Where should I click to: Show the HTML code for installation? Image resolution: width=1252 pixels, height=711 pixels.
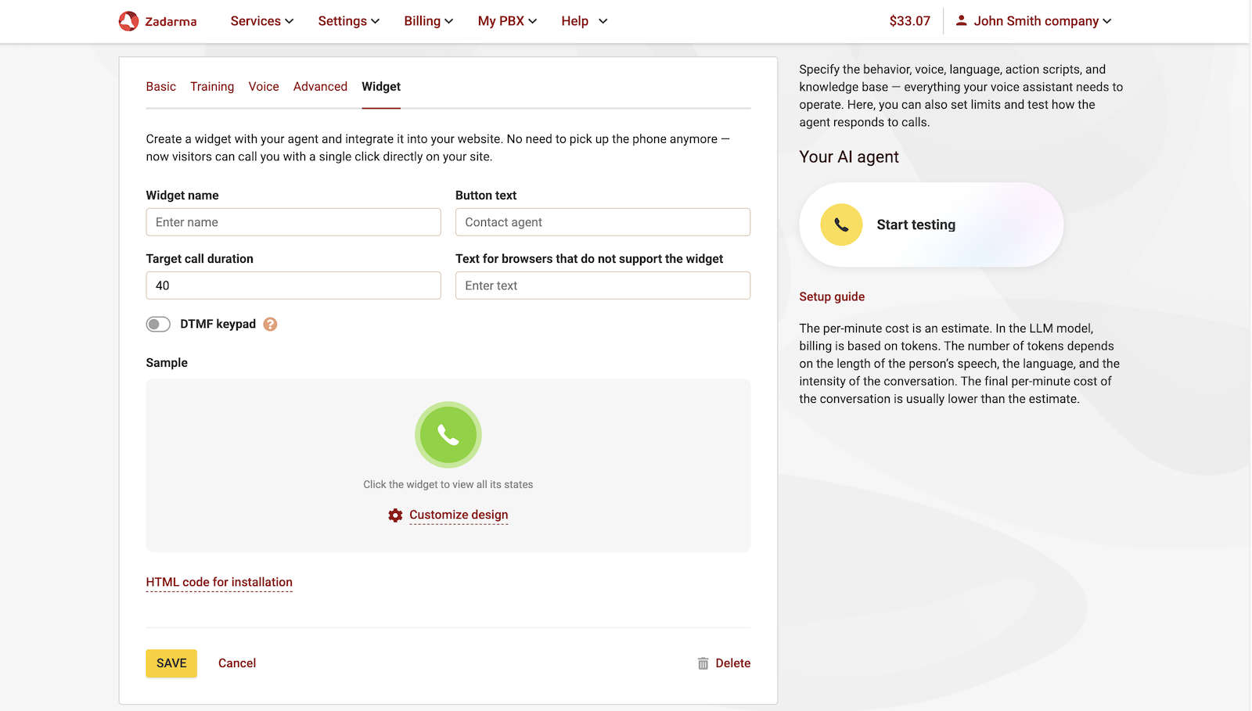click(219, 582)
